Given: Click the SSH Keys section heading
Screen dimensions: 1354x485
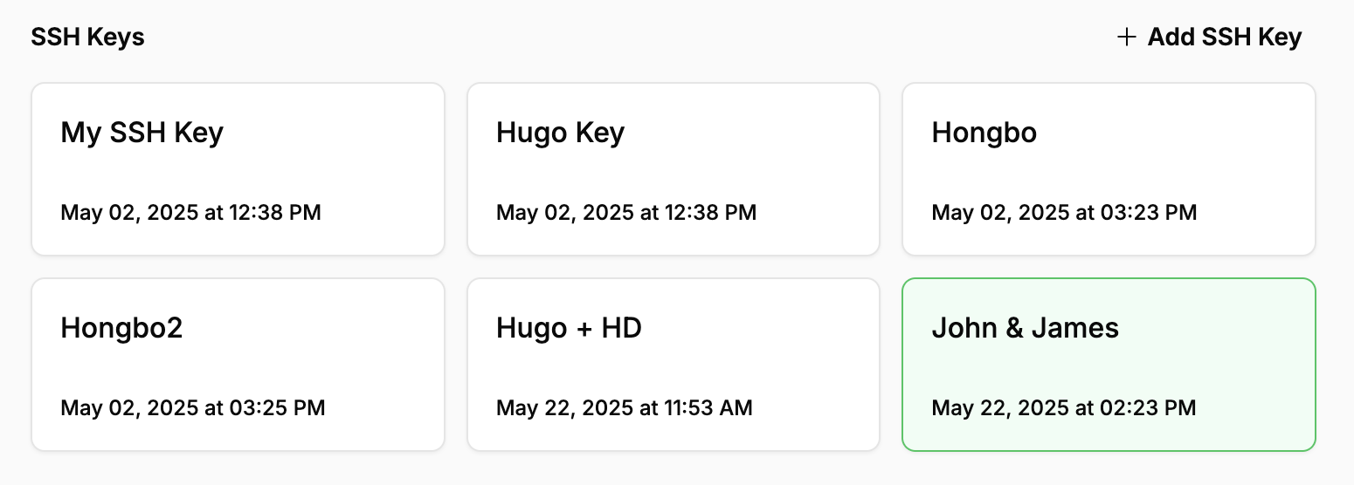Looking at the screenshot, I should pos(87,38).
